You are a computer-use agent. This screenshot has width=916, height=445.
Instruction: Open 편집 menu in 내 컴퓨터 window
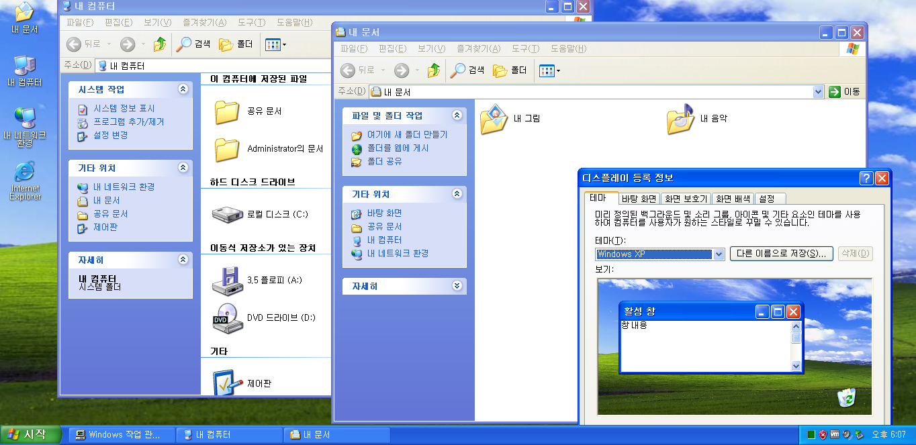(x=118, y=22)
